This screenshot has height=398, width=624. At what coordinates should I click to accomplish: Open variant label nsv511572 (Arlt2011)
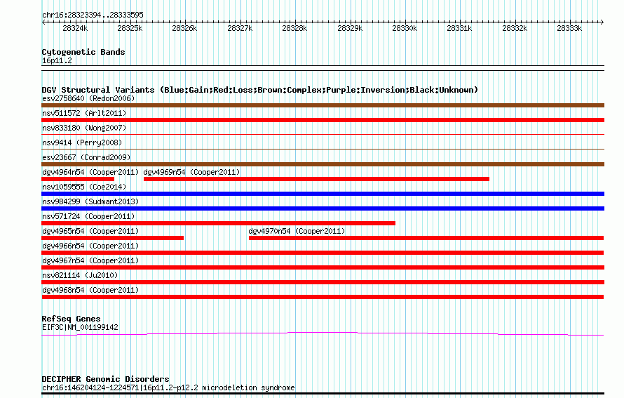pyautogui.click(x=84, y=113)
